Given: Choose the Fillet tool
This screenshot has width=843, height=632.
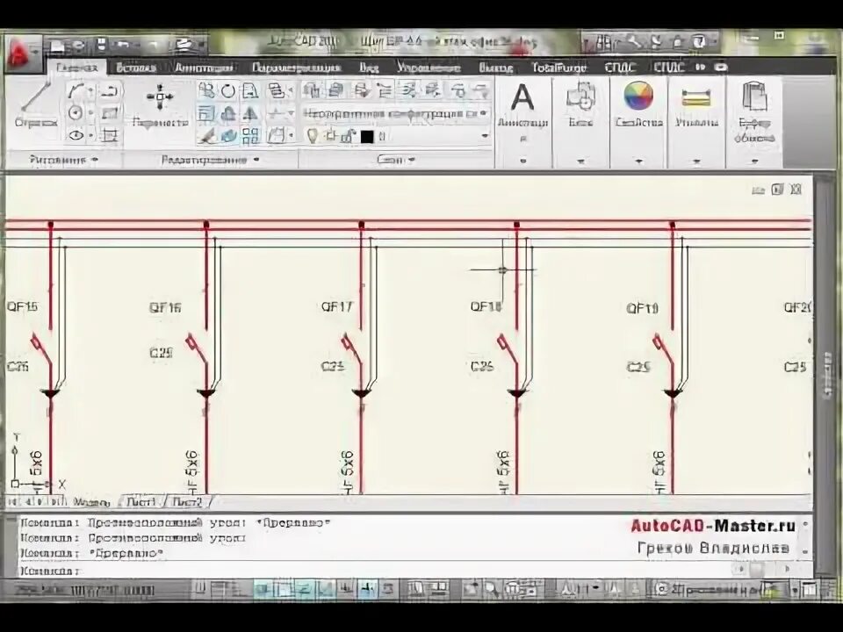Looking at the screenshot, I should coord(277,135).
